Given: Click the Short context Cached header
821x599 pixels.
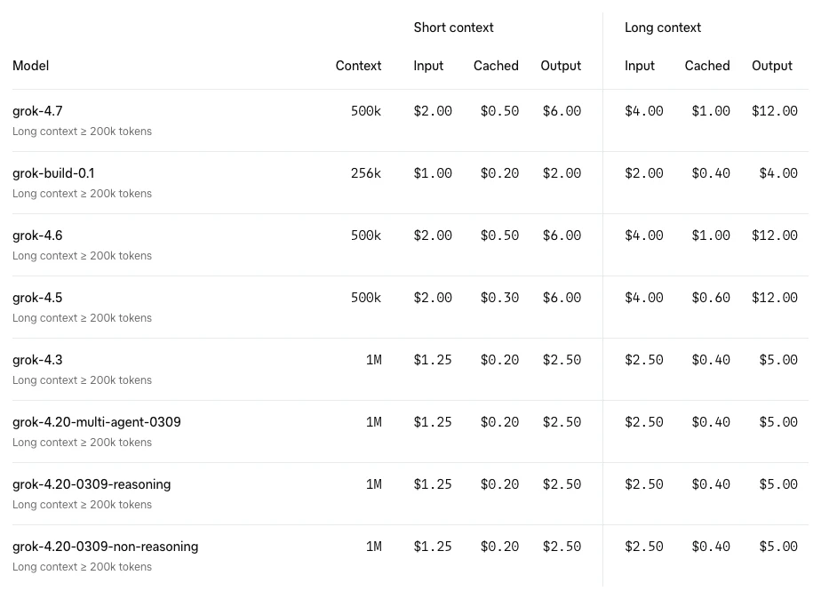Looking at the screenshot, I should coord(496,66).
